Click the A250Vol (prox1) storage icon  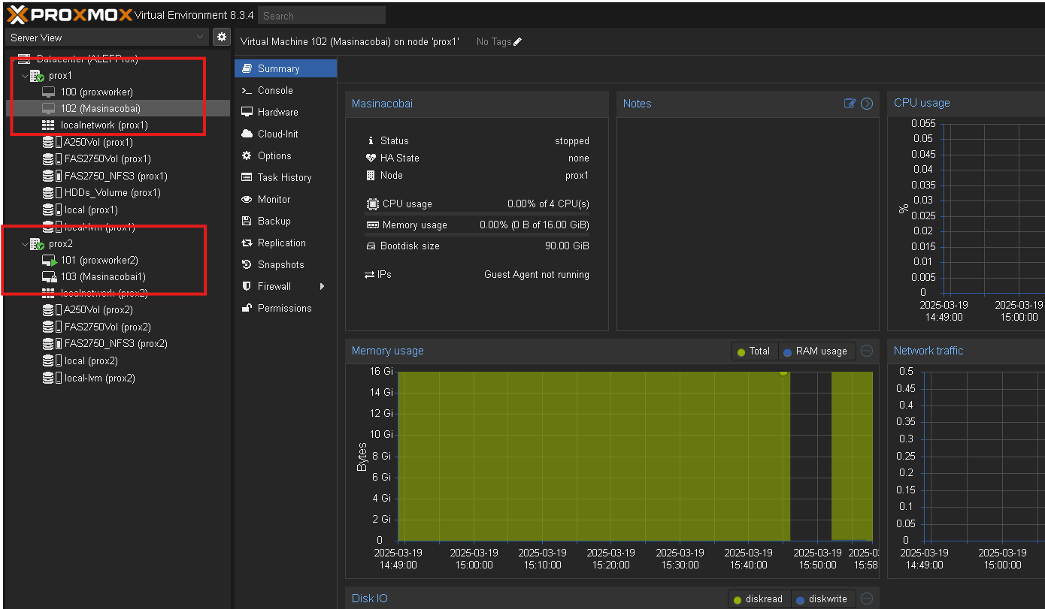coord(52,142)
